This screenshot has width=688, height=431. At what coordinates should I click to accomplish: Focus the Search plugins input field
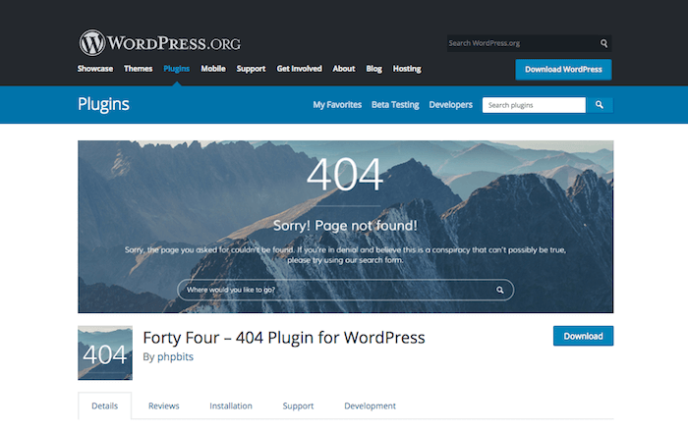(534, 105)
